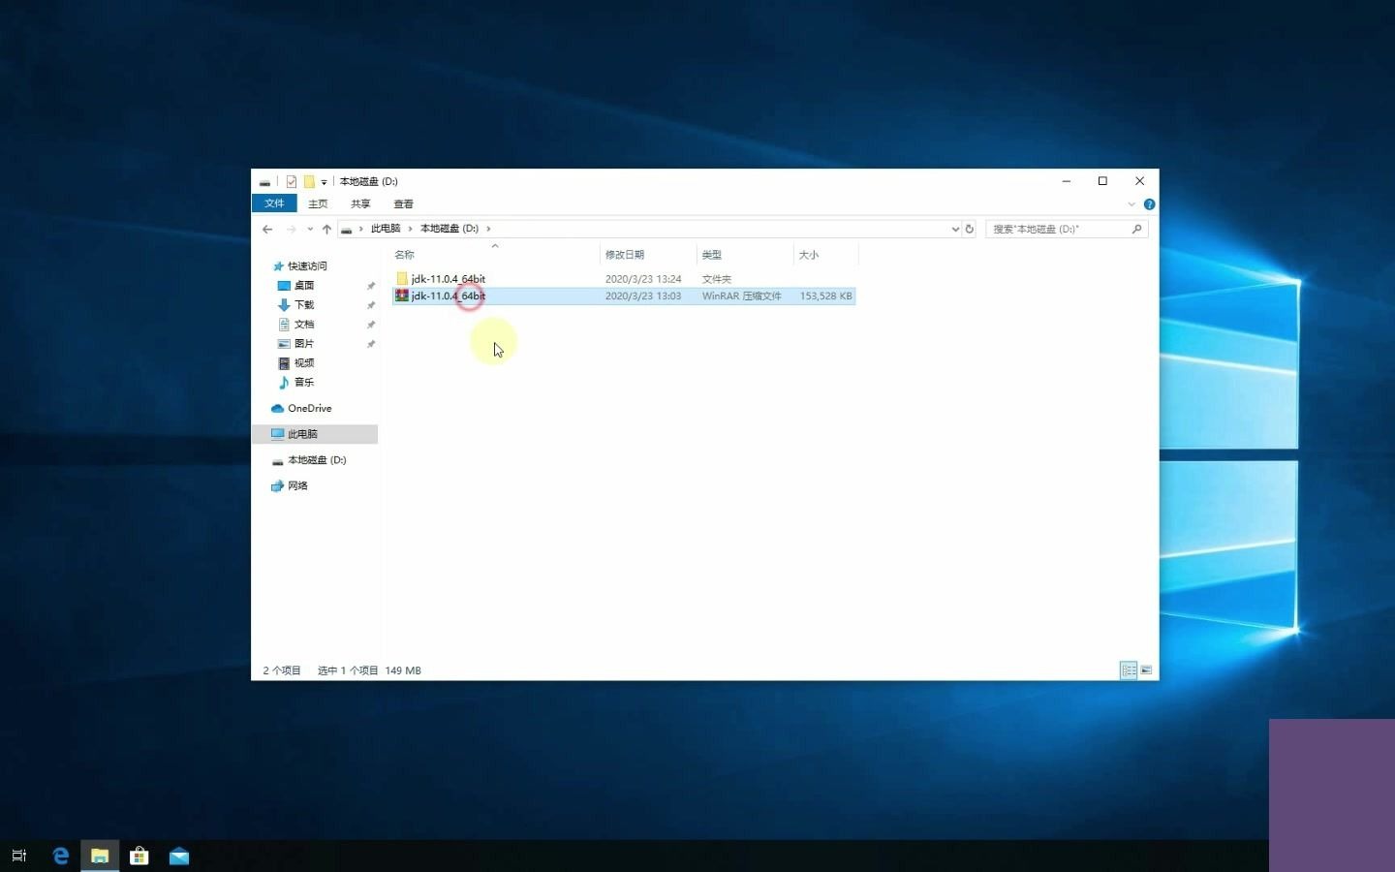Open the address bar history dropdown
The image size is (1395, 872).
point(955,229)
